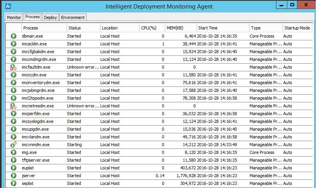This screenshot has height=188, width=316.
Task: Click imcacldm.exe CPU value 1
Action: (163, 44)
